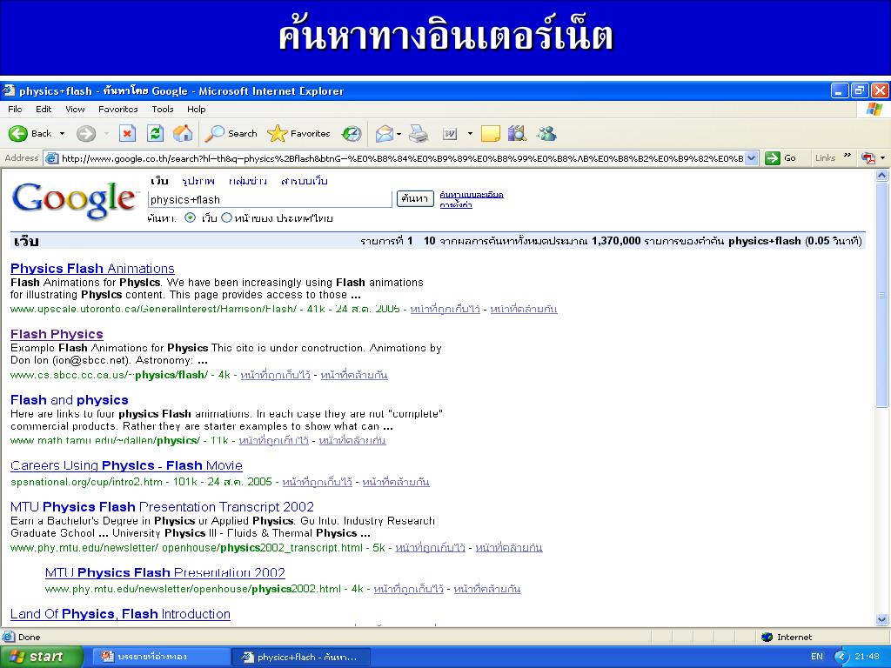
Task: Open Careers Using Physics - Flash Movie link
Action: (x=126, y=466)
